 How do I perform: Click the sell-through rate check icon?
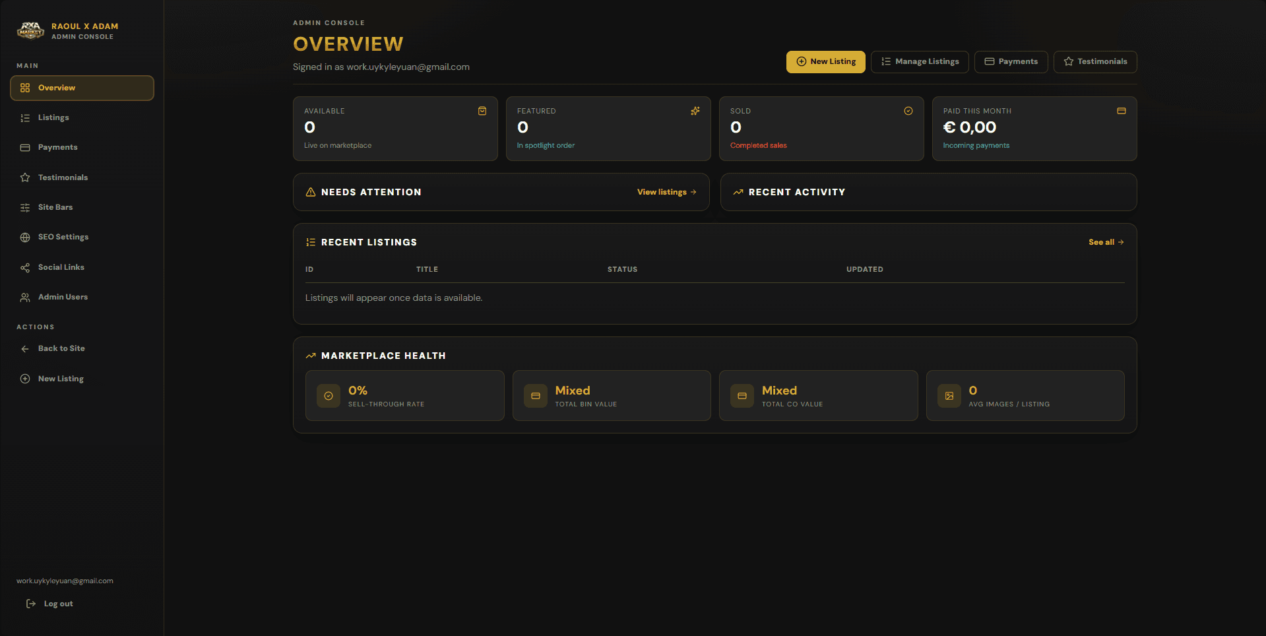(x=329, y=396)
